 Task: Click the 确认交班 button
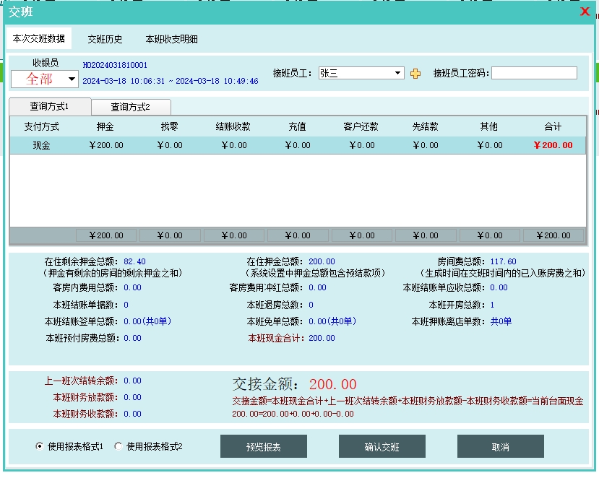[x=382, y=447]
